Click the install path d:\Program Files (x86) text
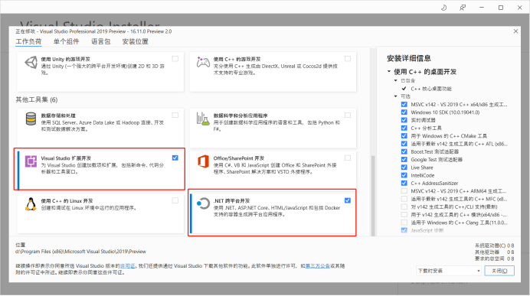The height and width of the screenshot is (296, 530). click(x=80, y=252)
